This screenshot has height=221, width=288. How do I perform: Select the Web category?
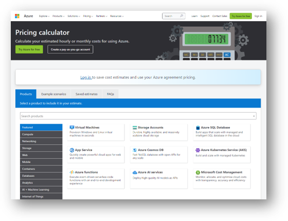[41, 155]
